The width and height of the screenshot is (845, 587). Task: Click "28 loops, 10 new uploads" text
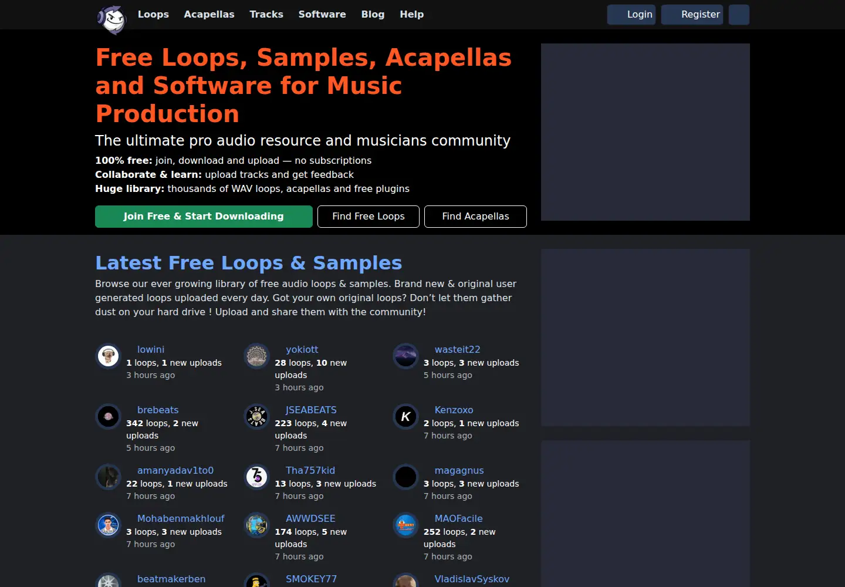coord(310,369)
